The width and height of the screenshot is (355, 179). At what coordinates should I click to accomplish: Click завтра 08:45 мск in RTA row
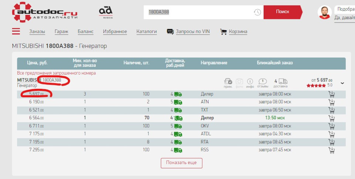275,142
